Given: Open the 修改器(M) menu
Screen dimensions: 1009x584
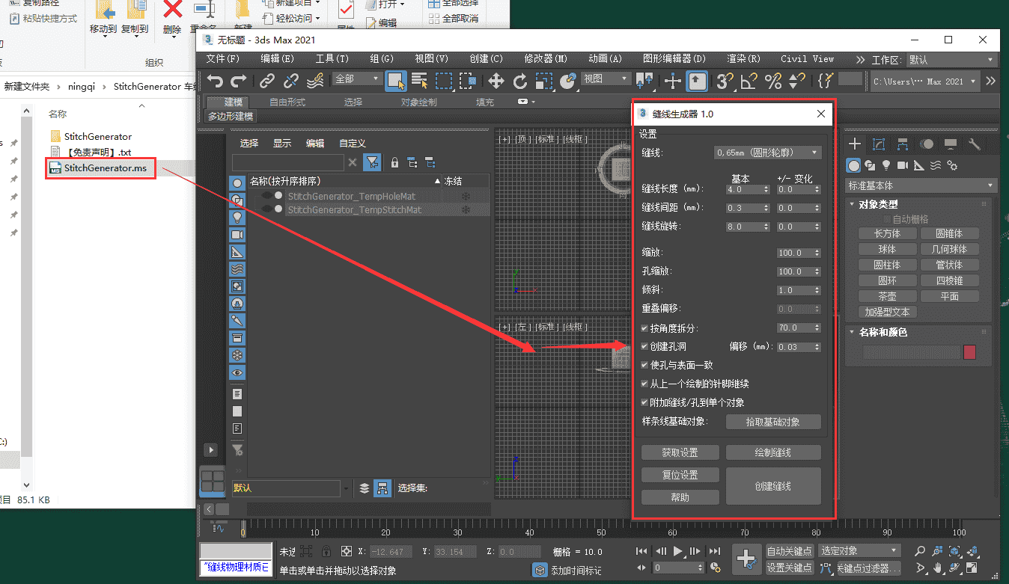Looking at the screenshot, I should tap(546, 59).
